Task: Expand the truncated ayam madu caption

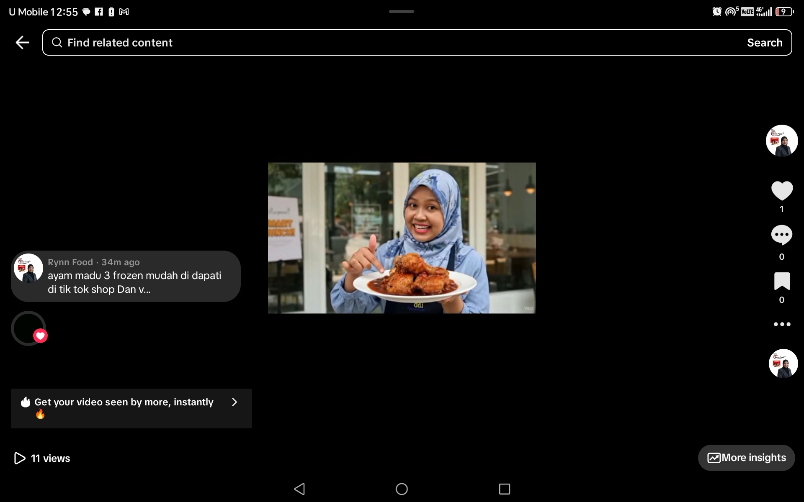Action: 134,282
